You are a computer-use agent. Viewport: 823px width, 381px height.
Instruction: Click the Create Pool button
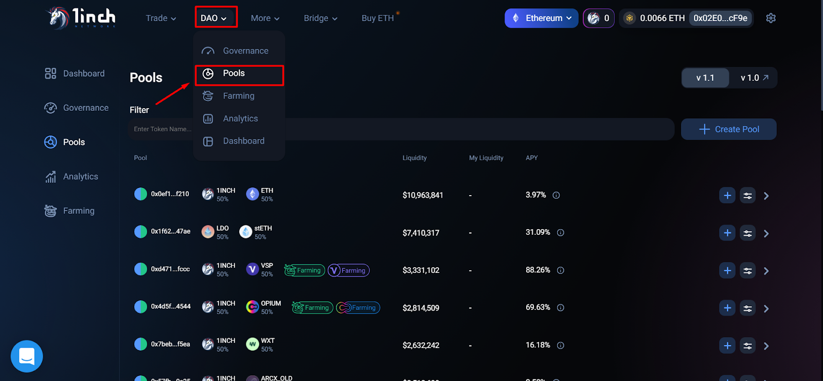coord(729,129)
